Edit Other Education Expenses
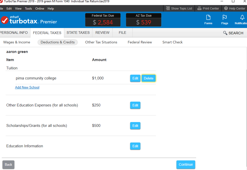Viewport: 247px width, 170px height. click(x=135, y=105)
